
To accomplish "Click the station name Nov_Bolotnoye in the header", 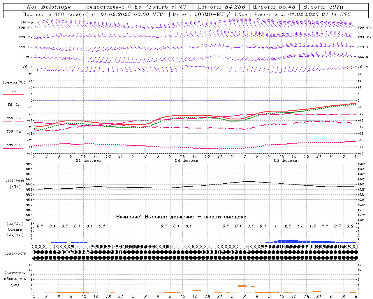I will (49, 7).
